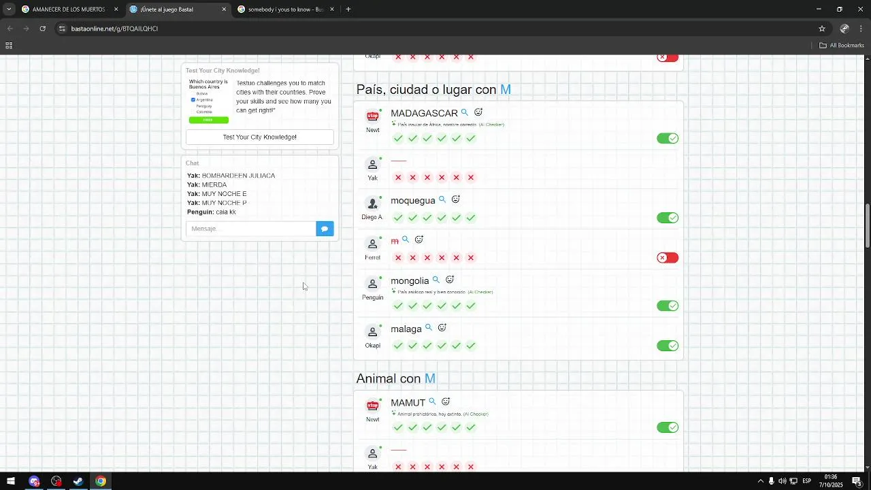The height and width of the screenshot is (490, 871).
Task: Toggle the red rejection switch on Ferret's row
Action: click(668, 258)
